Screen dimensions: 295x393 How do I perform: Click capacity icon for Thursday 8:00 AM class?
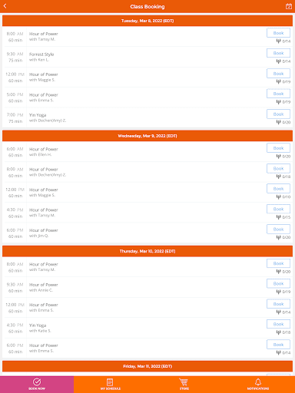[278, 272]
